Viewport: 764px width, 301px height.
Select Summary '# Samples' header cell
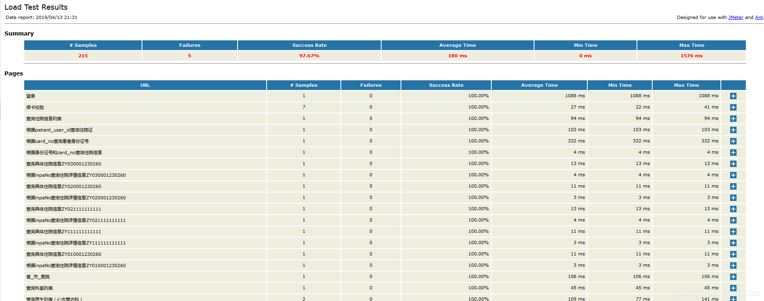click(x=83, y=45)
